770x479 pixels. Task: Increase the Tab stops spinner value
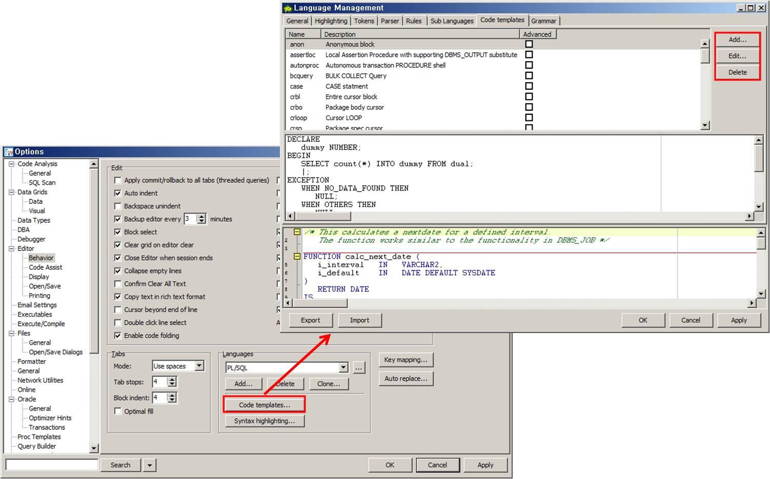172,380
